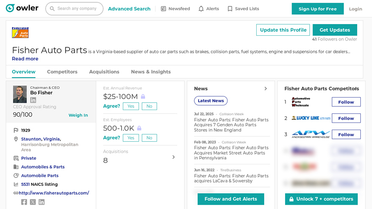Expand the News panel arrow
This screenshot has height=209, width=372.
266,89
